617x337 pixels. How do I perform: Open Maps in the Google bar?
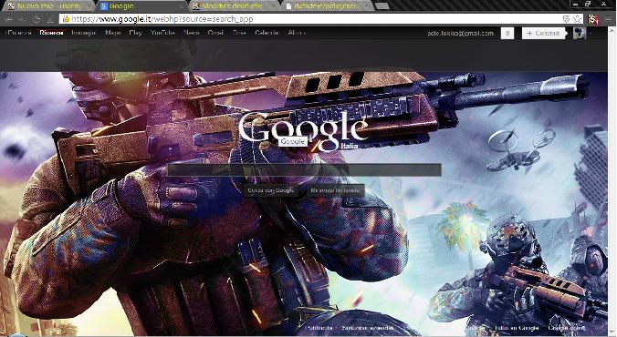(112, 33)
